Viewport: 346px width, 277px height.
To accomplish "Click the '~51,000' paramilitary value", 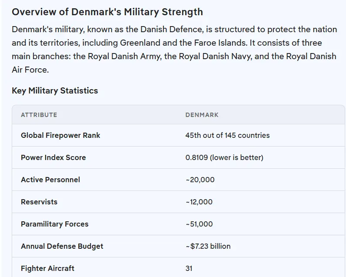I will 199,224.
